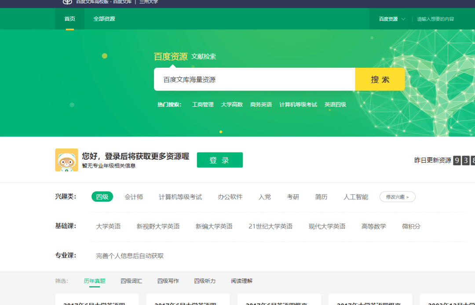Screen dimensions: 475x305
Task: Select the 人工智能 interest tag
Action: 356,197
